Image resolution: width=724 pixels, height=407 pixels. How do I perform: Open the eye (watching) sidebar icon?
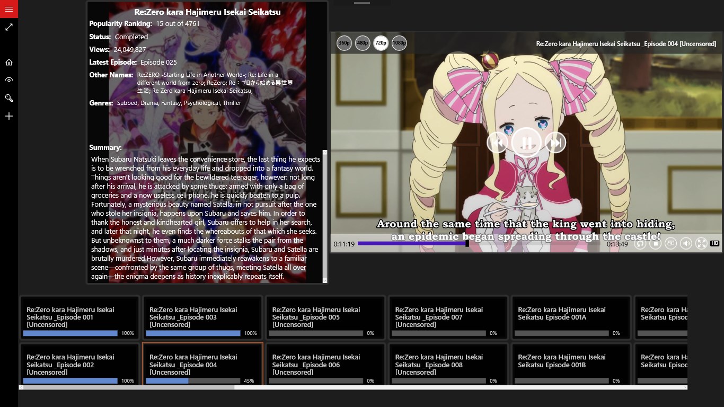pos(9,80)
